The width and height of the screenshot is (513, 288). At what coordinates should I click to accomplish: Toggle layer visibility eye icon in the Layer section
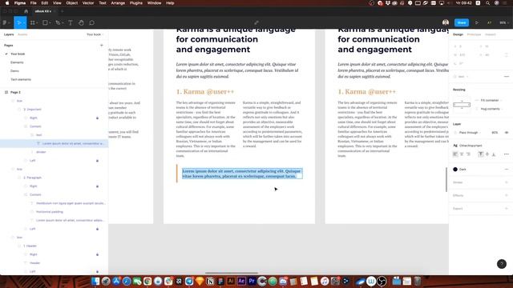[507, 133]
